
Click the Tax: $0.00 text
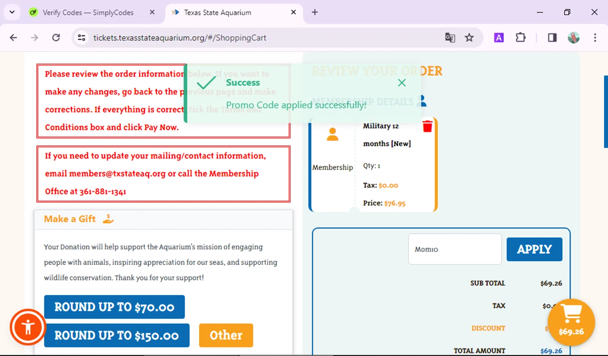coord(381,185)
